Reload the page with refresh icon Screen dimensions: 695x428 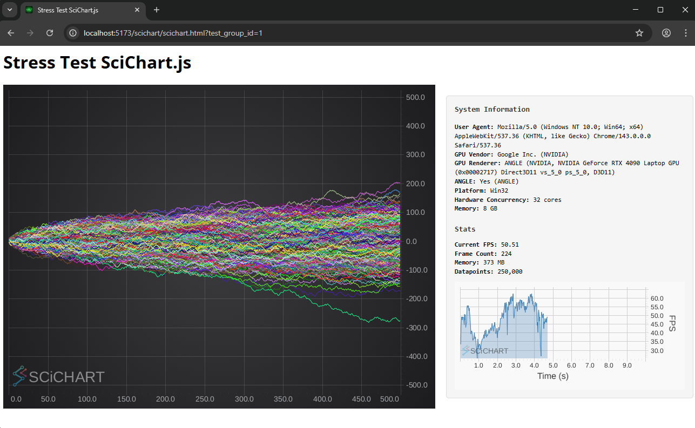coord(50,33)
